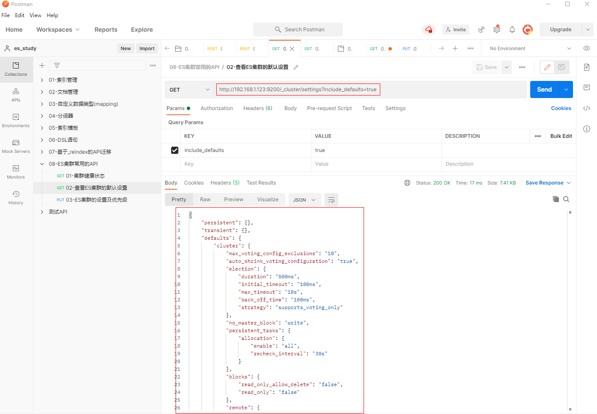Click the environment quick look eye icon

click(x=586, y=48)
